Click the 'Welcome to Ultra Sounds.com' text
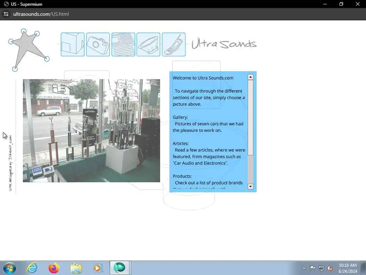Screen dimensions: 366x275 (x=203, y=78)
